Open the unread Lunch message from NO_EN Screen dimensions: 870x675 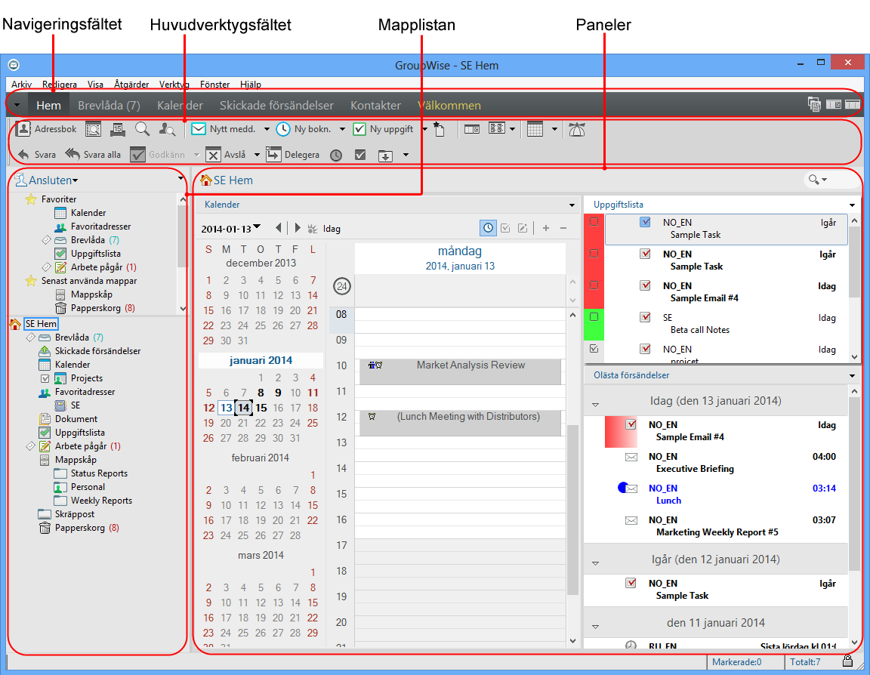[727, 495]
